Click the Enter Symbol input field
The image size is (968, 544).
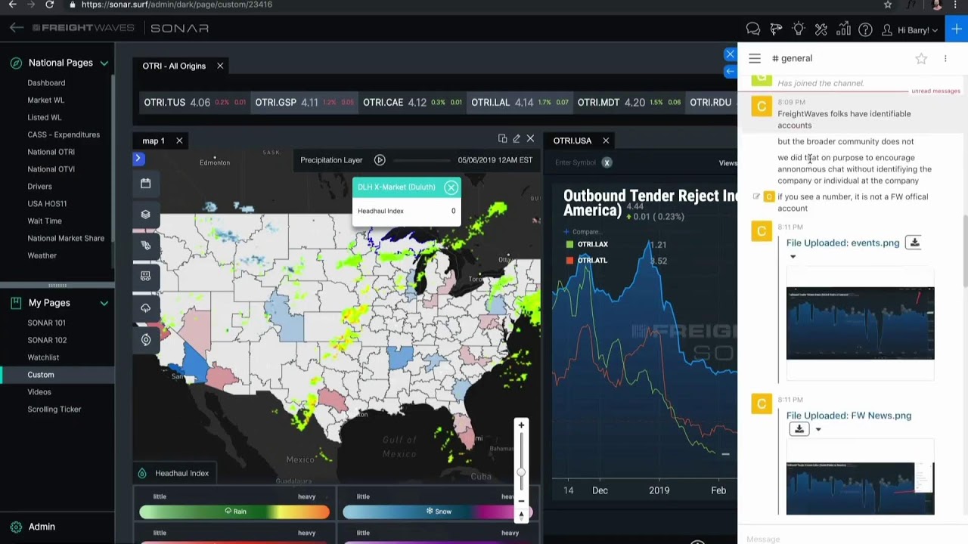pos(576,162)
